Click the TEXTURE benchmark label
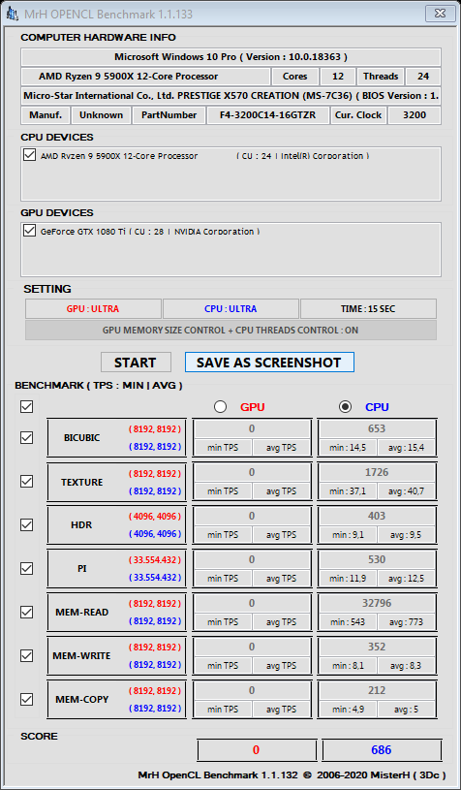The width and height of the screenshot is (461, 790). click(x=82, y=482)
